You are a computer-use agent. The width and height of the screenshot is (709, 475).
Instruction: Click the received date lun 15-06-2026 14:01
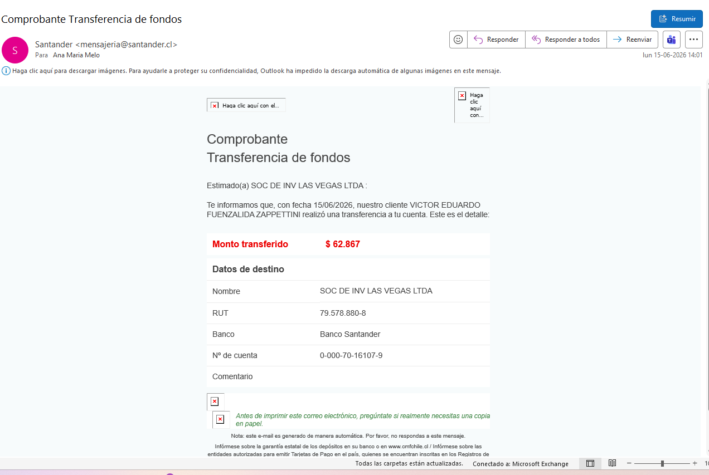[x=673, y=55]
